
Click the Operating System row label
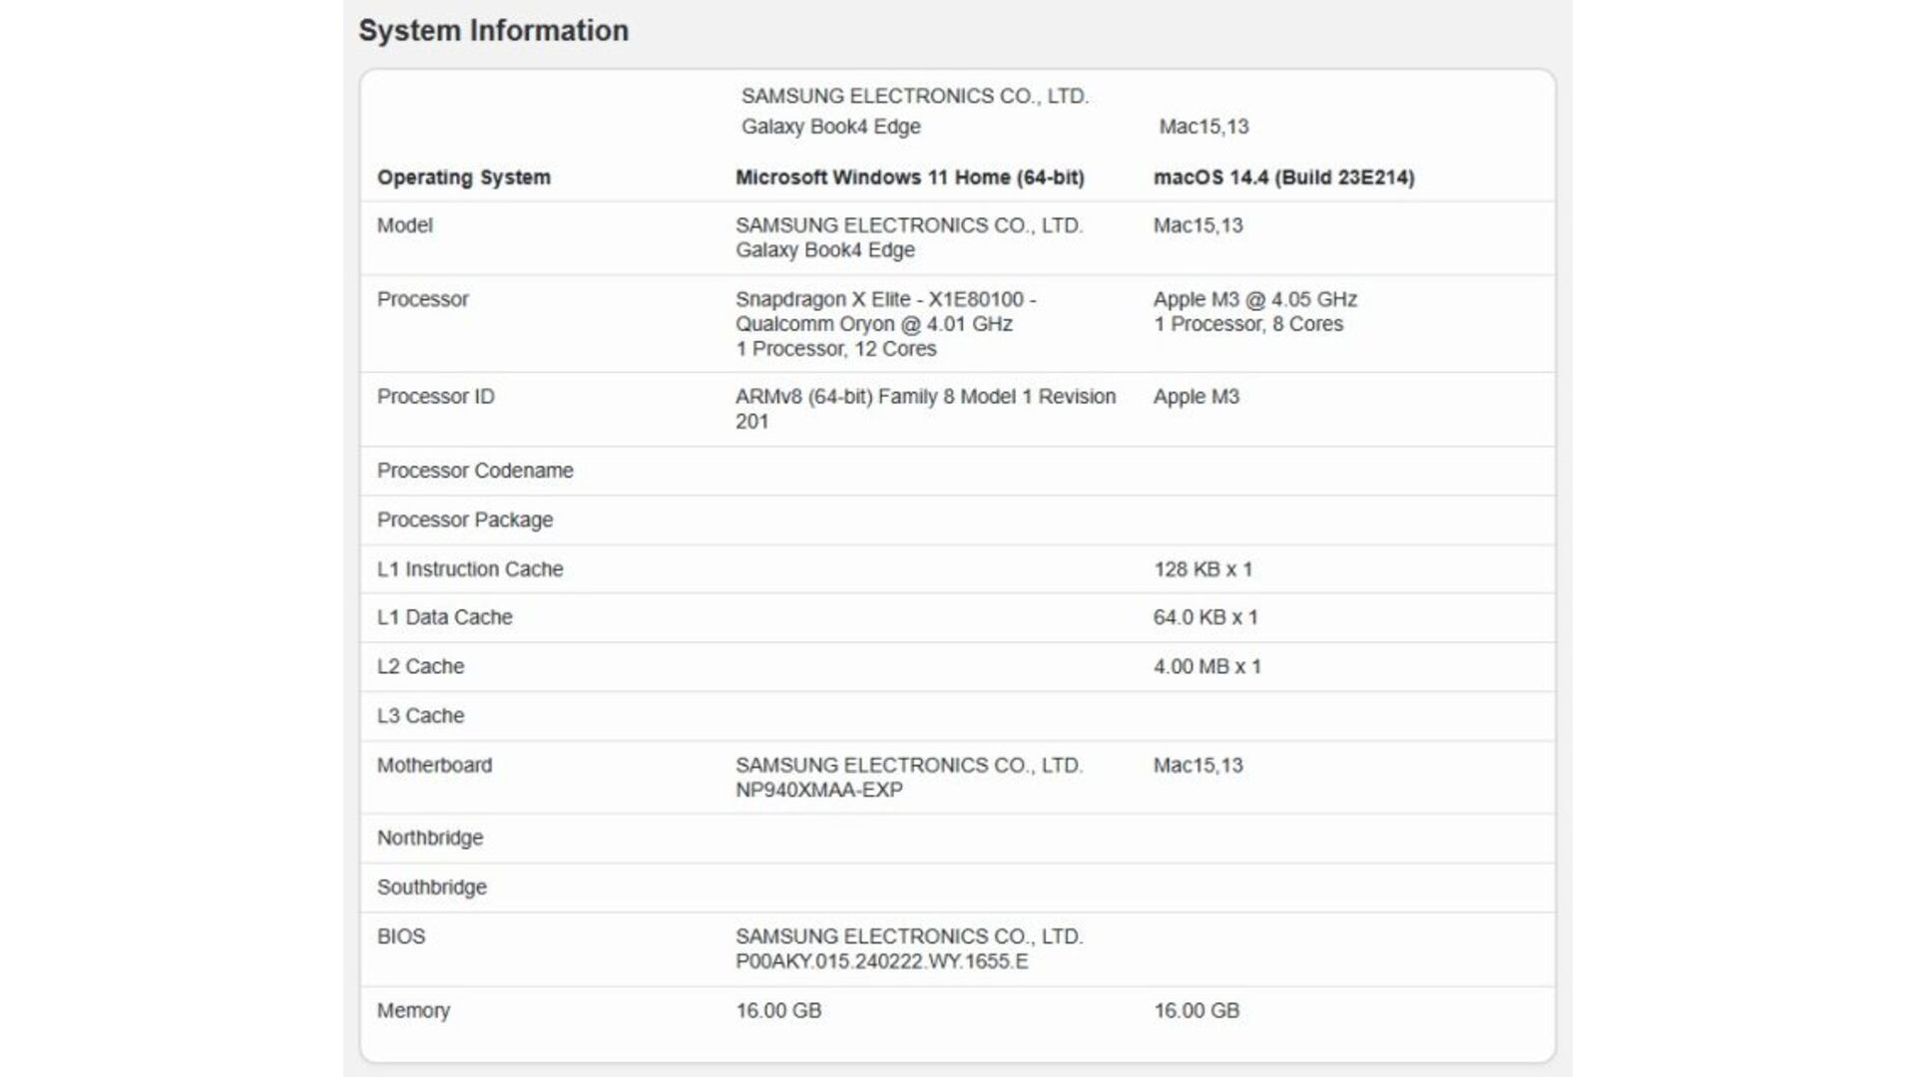pyautogui.click(x=463, y=178)
